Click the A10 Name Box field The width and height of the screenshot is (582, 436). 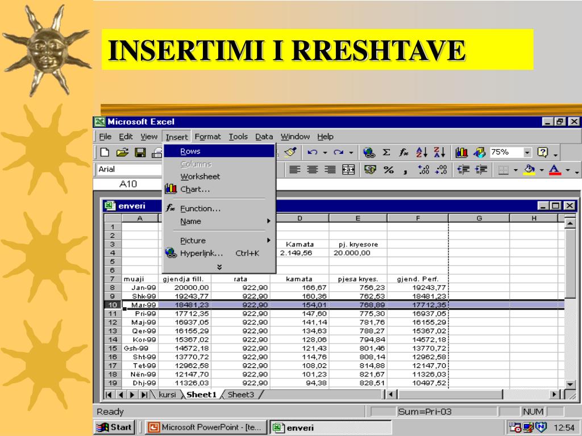(x=128, y=184)
